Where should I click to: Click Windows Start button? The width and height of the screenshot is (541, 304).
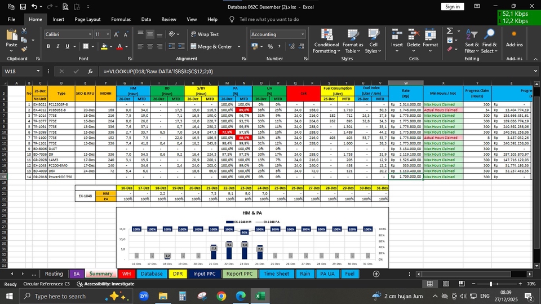point(9,296)
